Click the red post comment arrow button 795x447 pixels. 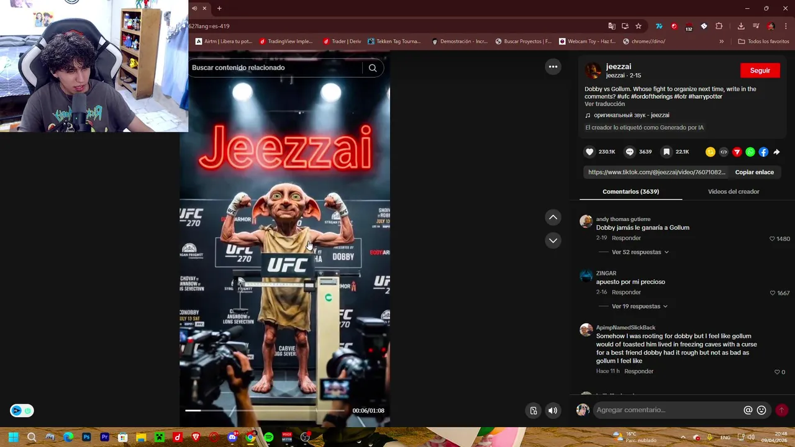[781, 410]
